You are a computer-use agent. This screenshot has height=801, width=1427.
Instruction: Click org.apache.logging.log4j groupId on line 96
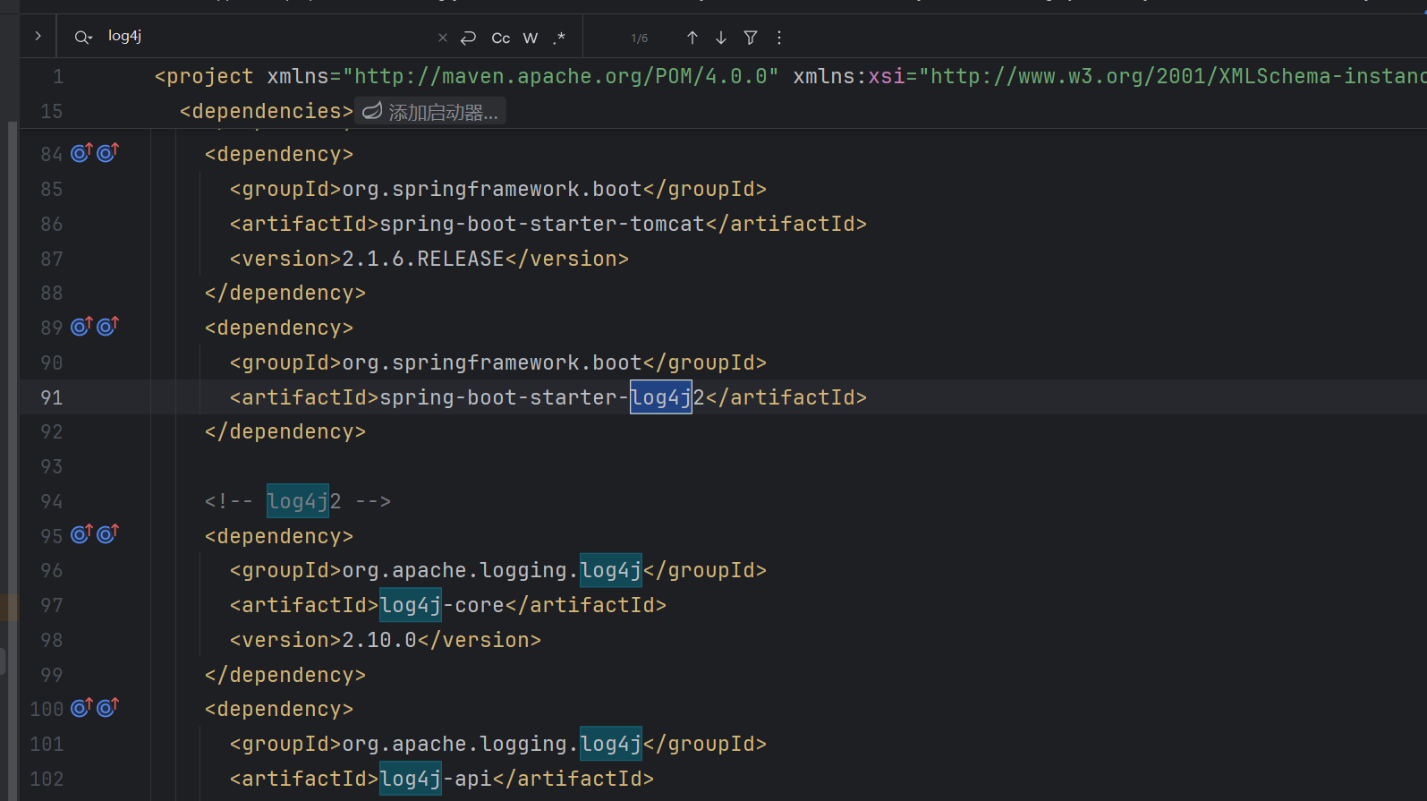(492, 570)
